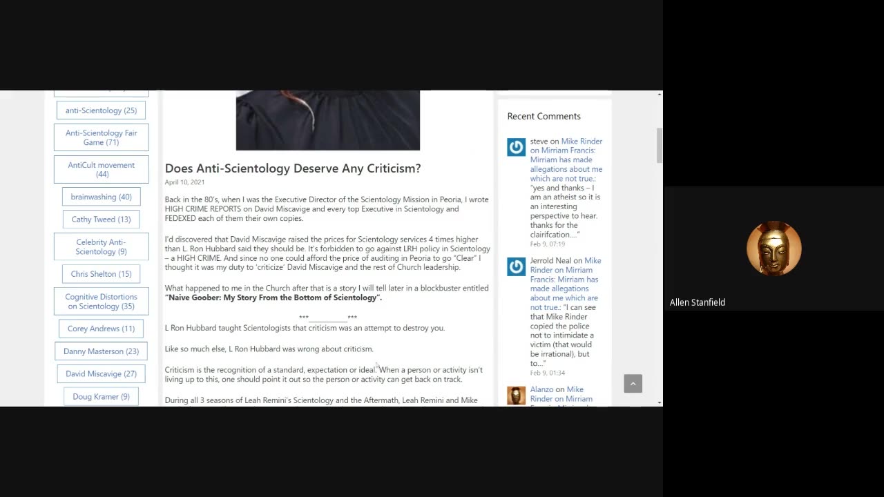The width and height of the screenshot is (884, 497).
Task: Open the Doug Kramer (9) tag
Action: pyautogui.click(x=101, y=397)
